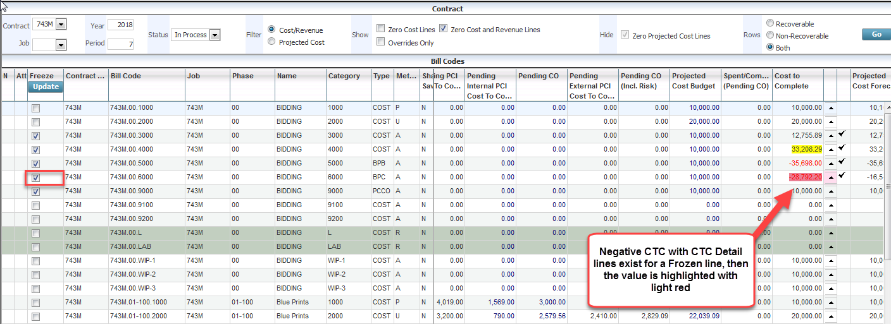Click CTC detail arrow for bill code 743M.00.9100
Viewport: 891px width, 324px height.
click(x=830, y=205)
